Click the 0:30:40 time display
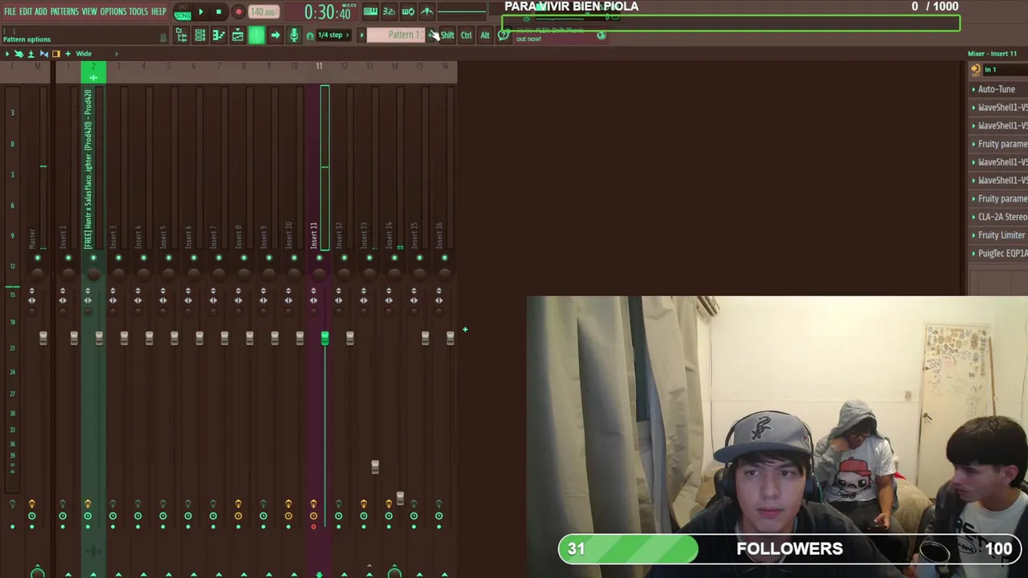This screenshot has width=1028, height=578. point(328,12)
